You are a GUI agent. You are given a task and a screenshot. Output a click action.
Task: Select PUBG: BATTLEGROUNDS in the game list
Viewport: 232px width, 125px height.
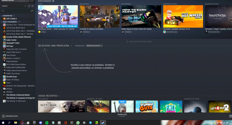16,68
